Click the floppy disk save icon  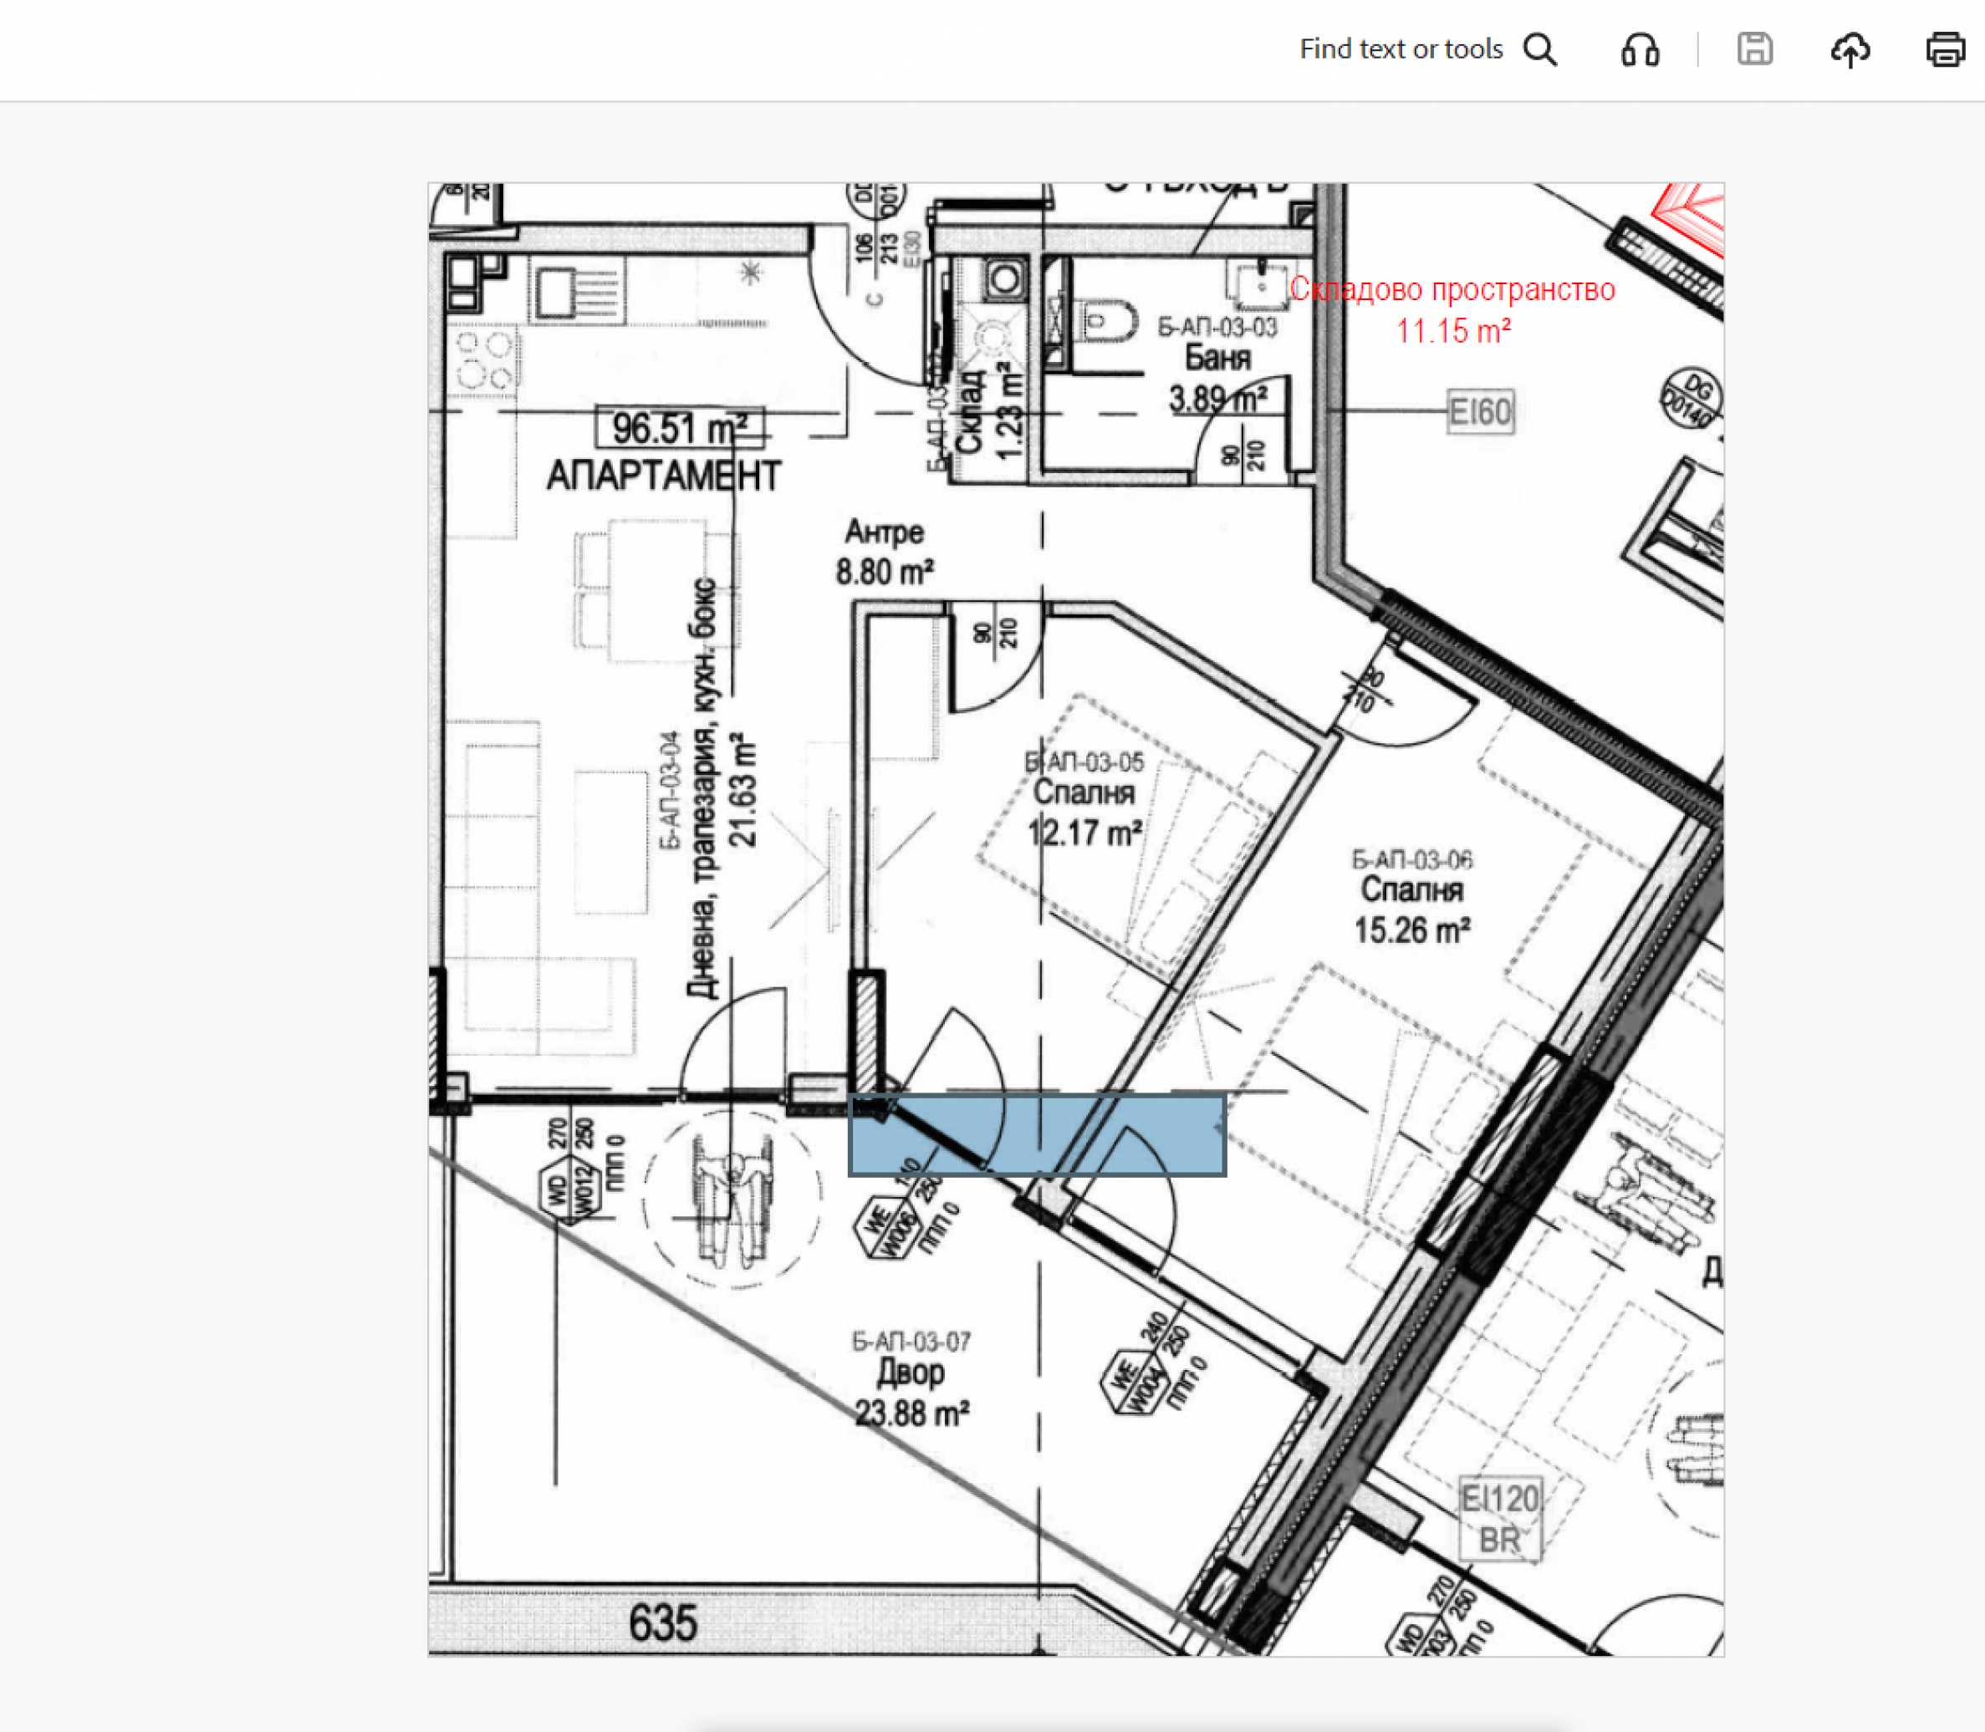point(1754,49)
